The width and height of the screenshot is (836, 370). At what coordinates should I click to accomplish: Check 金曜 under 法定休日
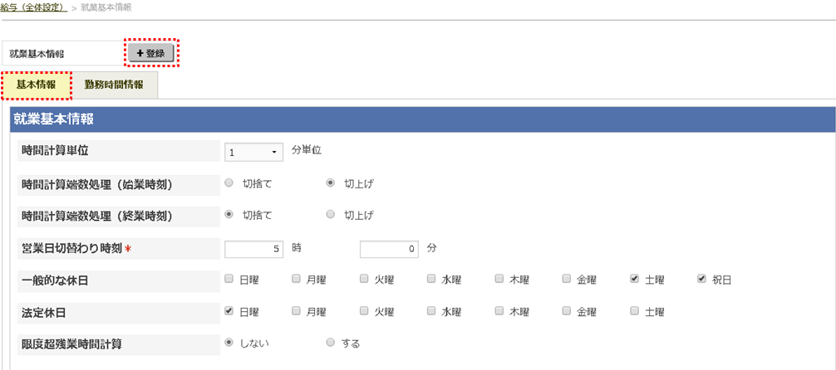pos(568,311)
